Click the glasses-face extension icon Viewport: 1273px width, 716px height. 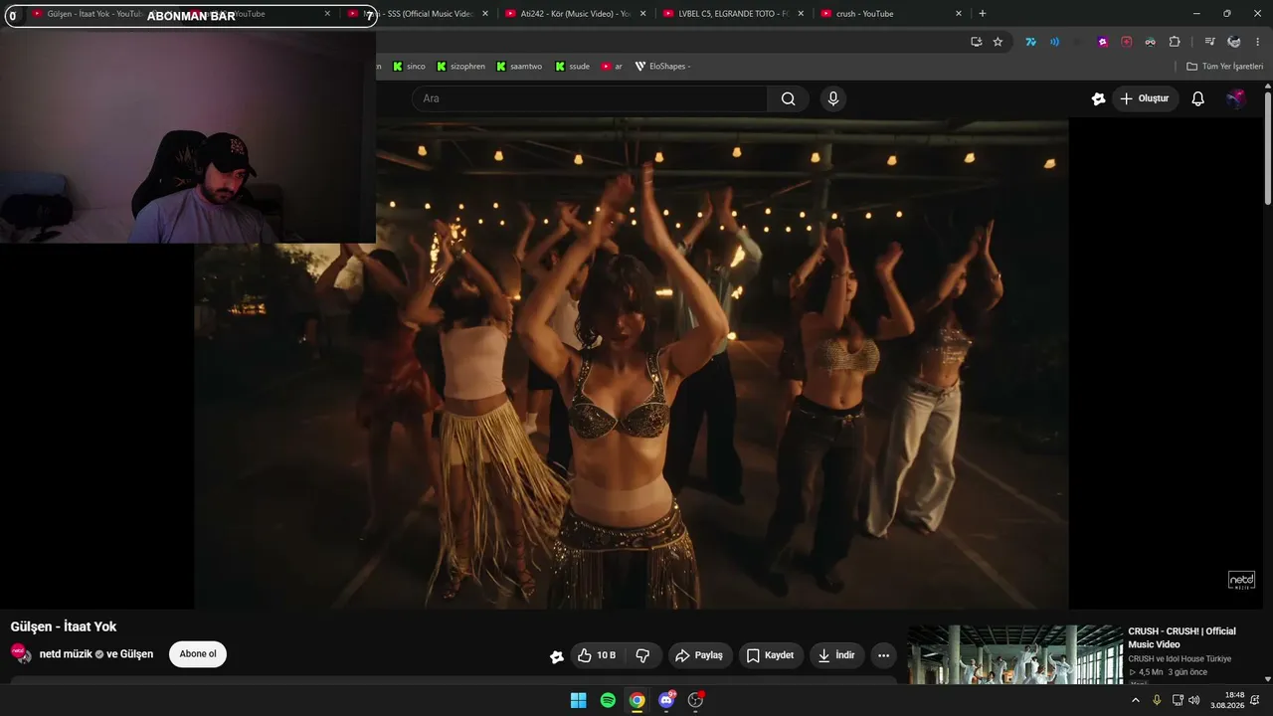[x=1151, y=42]
